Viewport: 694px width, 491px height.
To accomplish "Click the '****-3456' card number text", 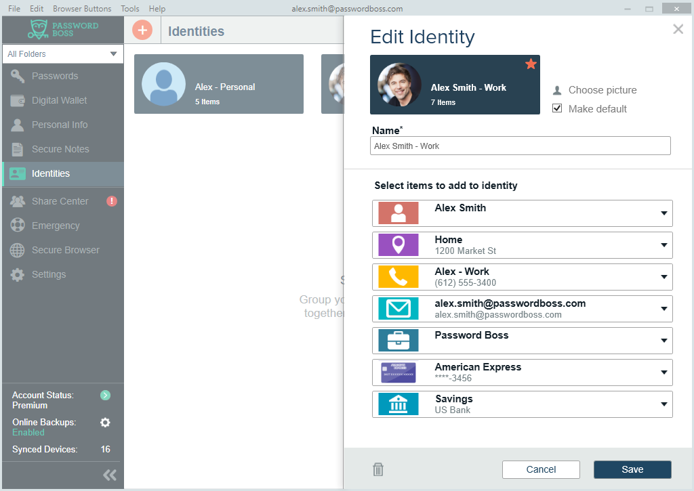I will pyautogui.click(x=453, y=378).
